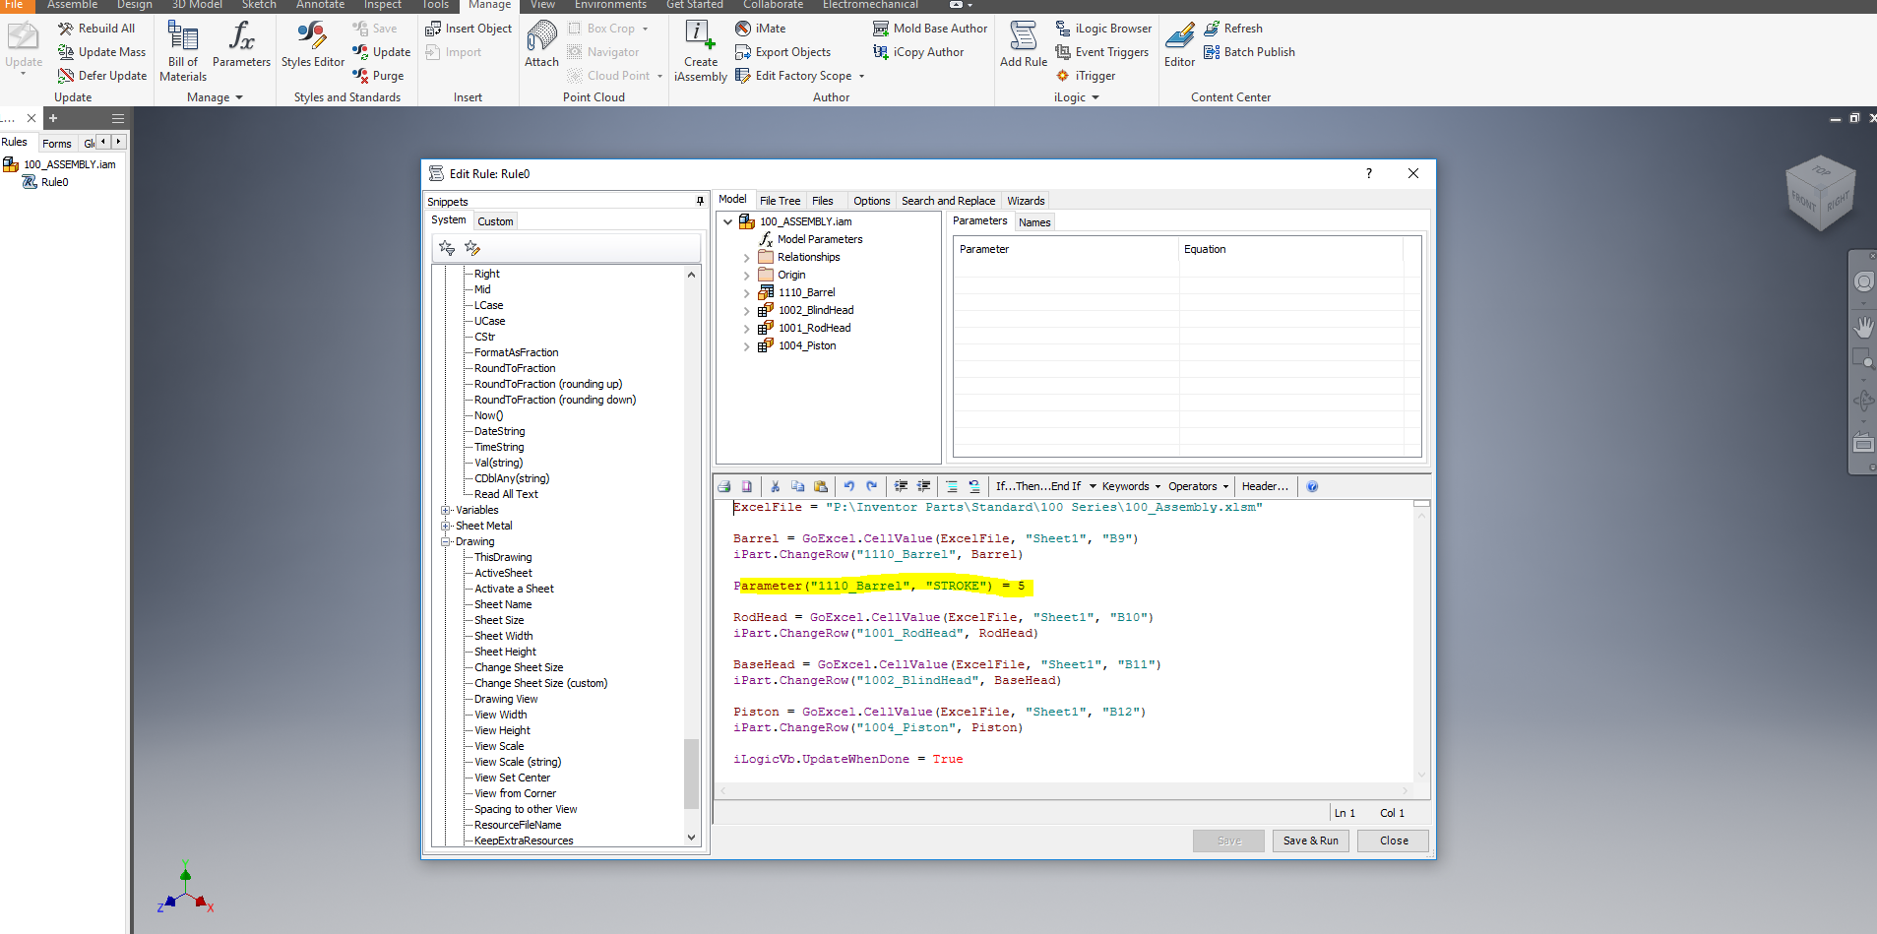Select Rule0 in the iLogic browser
Viewport: 1877px width, 934px height.
54,182
